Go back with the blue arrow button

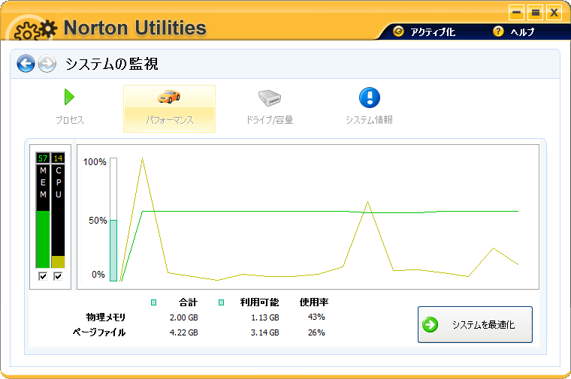coord(26,64)
